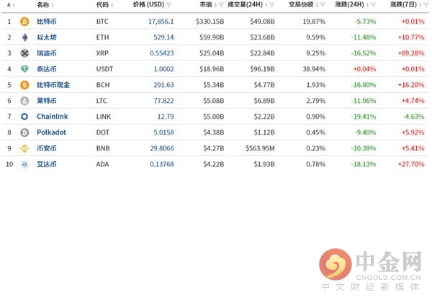This screenshot has width=432, height=300.
Task: Sort by 成交量(24H) column header
Action: tap(248, 5)
